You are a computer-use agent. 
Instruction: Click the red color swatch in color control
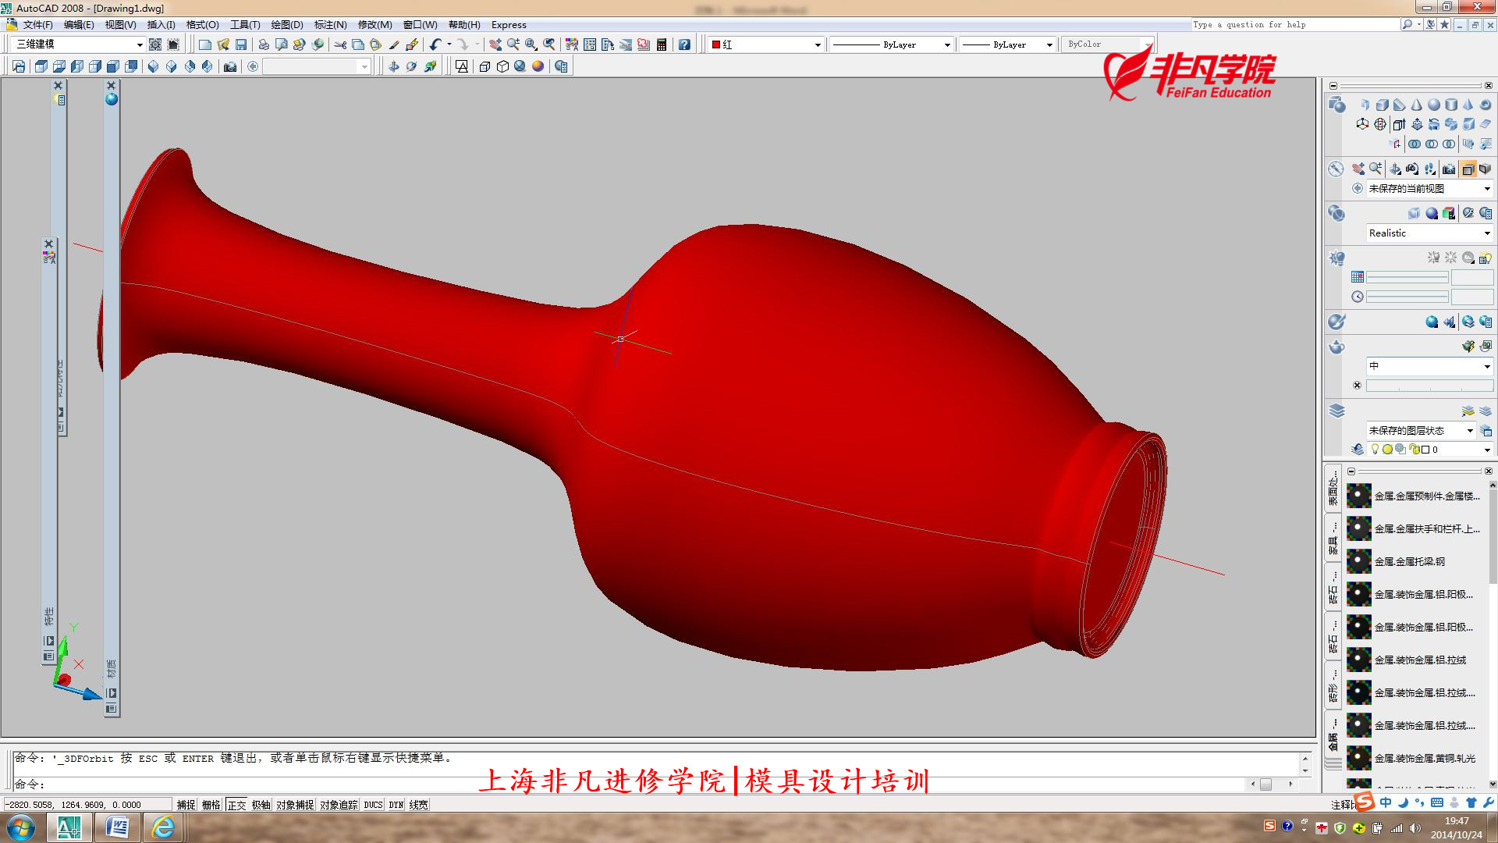[x=715, y=44]
